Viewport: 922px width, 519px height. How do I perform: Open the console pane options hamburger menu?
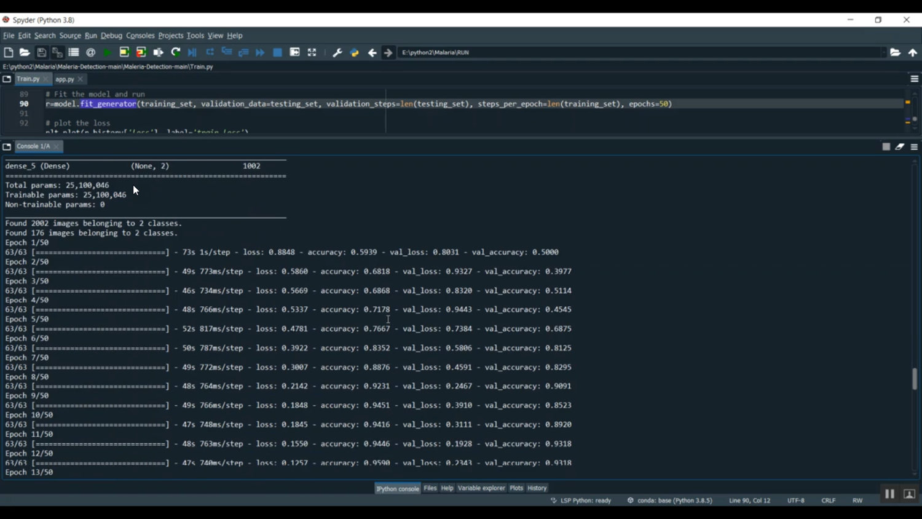tap(915, 147)
